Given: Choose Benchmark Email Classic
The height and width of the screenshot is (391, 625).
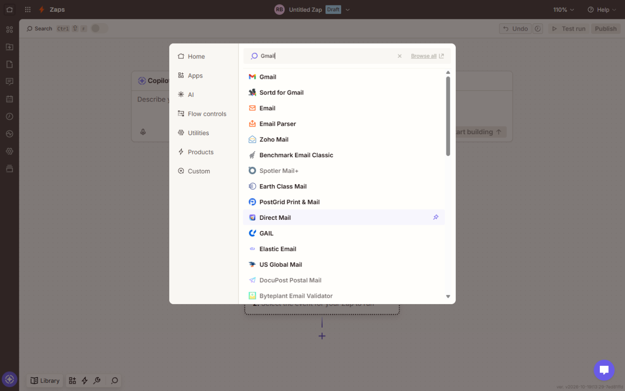Looking at the screenshot, I should click(344, 155).
